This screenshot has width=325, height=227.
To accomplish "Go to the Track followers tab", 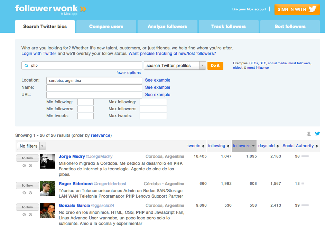I will click(229, 27).
